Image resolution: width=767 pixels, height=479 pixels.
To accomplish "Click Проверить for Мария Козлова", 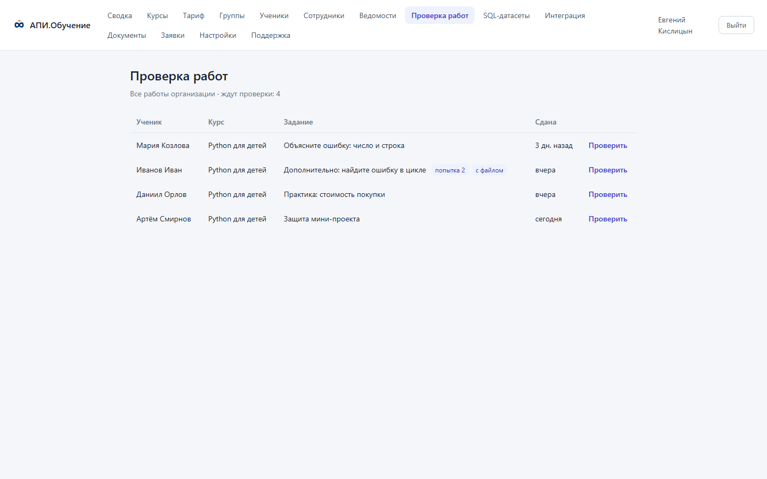I will [608, 145].
